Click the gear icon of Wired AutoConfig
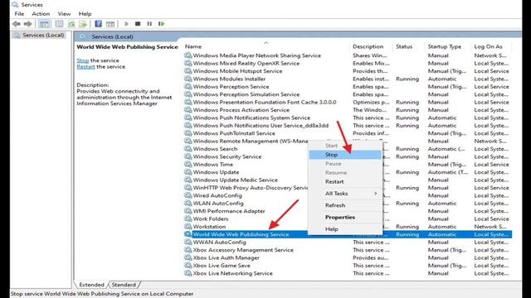The image size is (531, 298). click(188, 195)
